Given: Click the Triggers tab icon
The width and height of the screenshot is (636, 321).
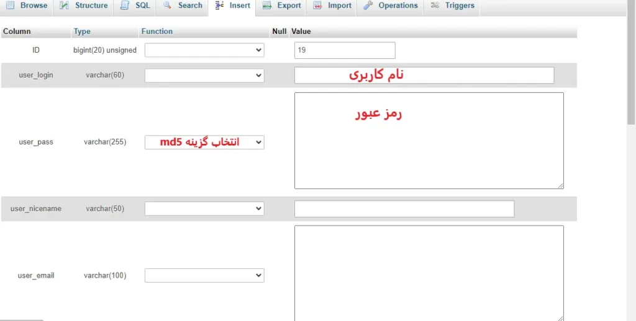Looking at the screenshot, I should pyautogui.click(x=435, y=5).
